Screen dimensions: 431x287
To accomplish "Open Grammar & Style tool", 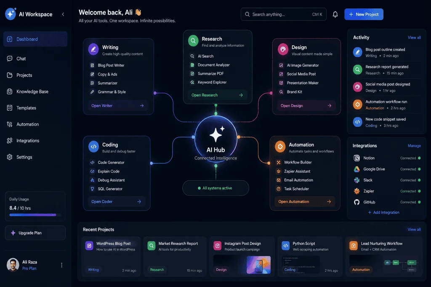I will (108, 92).
